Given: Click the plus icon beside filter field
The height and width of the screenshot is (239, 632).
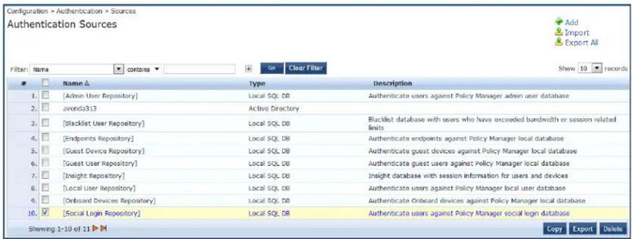Looking at the screenshot, I should click(248, 69).
